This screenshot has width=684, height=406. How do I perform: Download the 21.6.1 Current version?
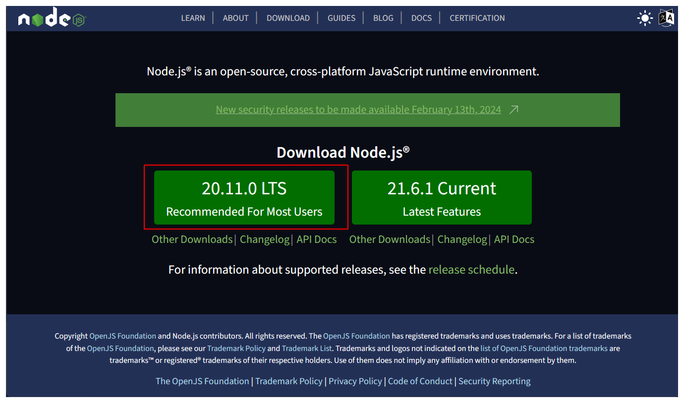click(442, 198)
